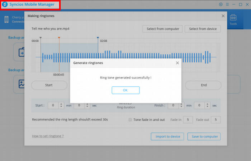The height and width of the screenshot is (161, 251).
Task: Click the orange playhead marker on waveform
Action: (x=59, y=38)
